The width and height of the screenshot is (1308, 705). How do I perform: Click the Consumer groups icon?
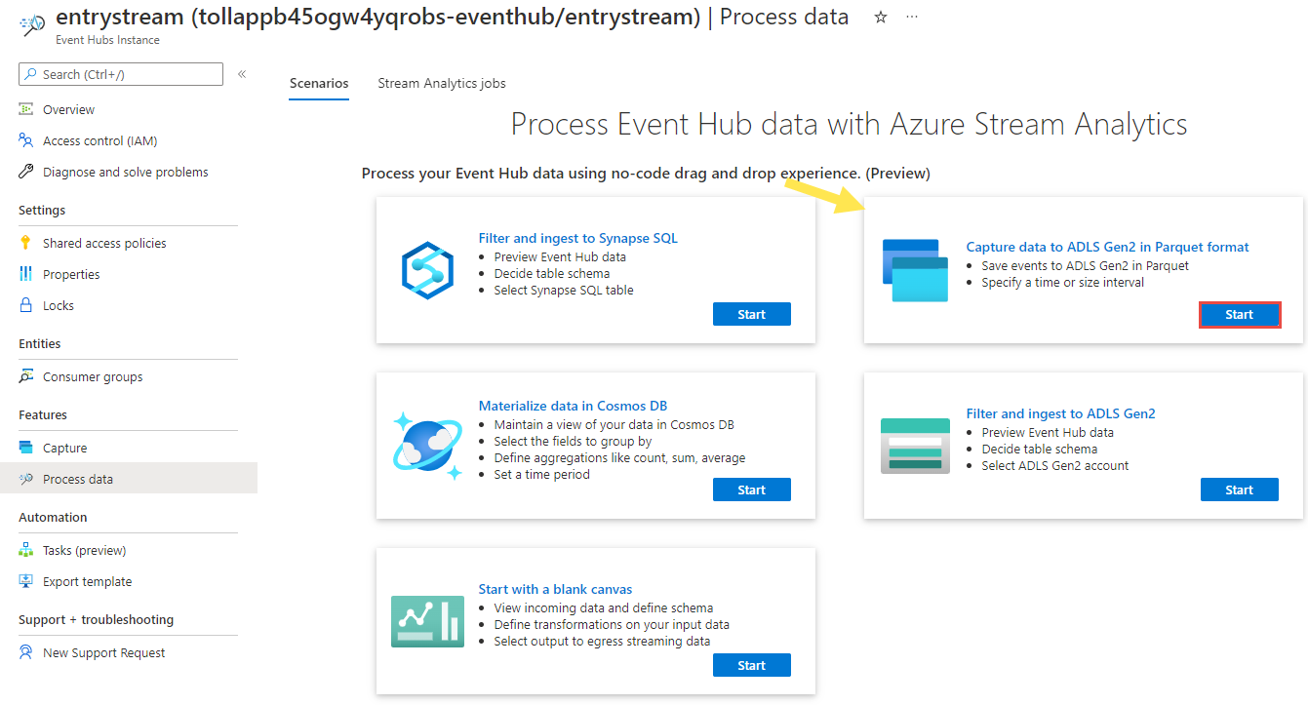click(26, 376)
